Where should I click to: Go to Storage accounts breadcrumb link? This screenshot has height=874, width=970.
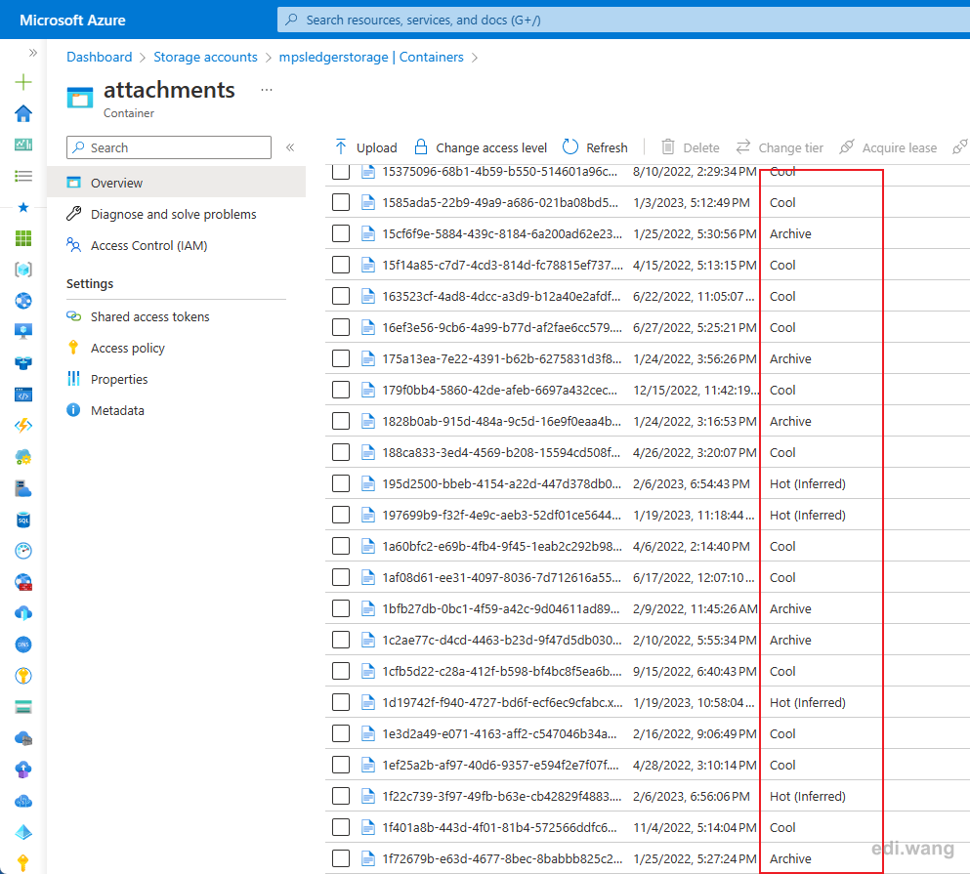205,57
